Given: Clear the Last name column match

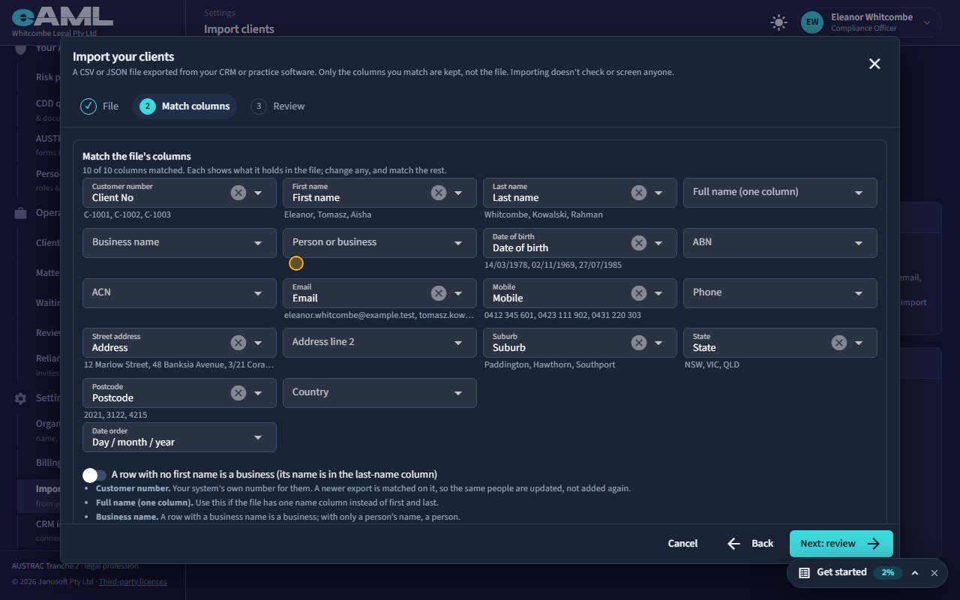Looking at the screenshot, I should (x=639, y=193).
